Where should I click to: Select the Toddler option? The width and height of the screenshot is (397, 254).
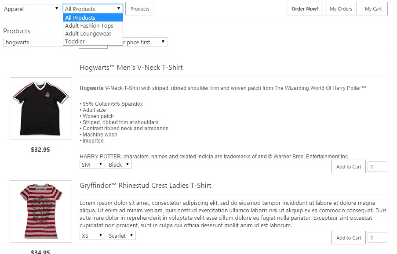coord(93,41)
